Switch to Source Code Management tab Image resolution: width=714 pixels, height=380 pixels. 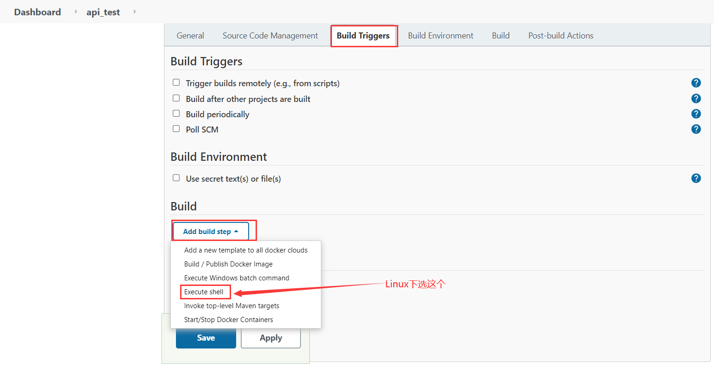point(270,36)
